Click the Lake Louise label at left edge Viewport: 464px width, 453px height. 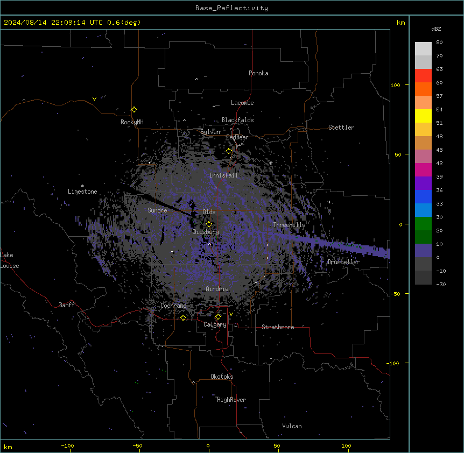(10, 260)
